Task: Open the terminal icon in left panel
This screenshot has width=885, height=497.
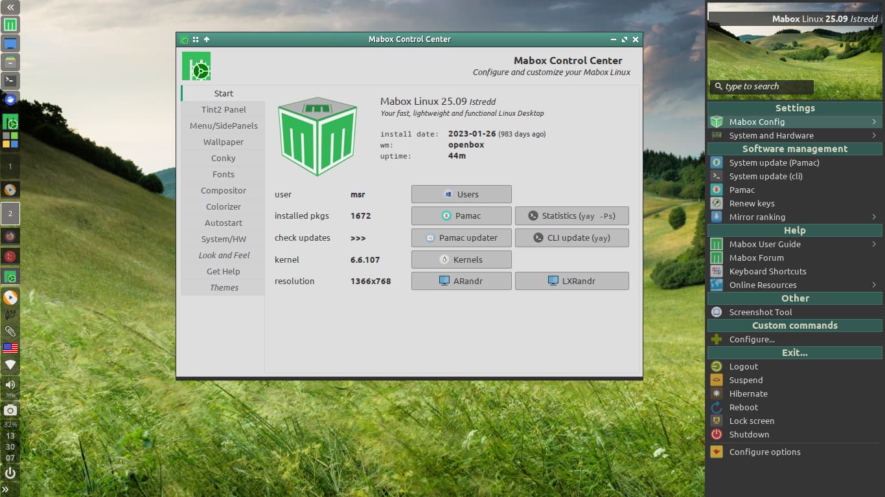Action: pos(10,81)
